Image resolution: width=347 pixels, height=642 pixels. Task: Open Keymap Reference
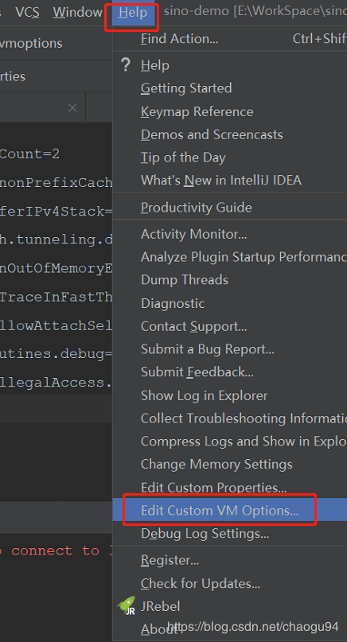tap(230, 111)
